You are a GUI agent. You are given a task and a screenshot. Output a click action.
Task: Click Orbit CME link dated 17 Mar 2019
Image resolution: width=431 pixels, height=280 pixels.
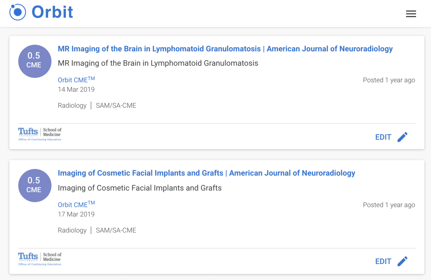tap(76, 204)
